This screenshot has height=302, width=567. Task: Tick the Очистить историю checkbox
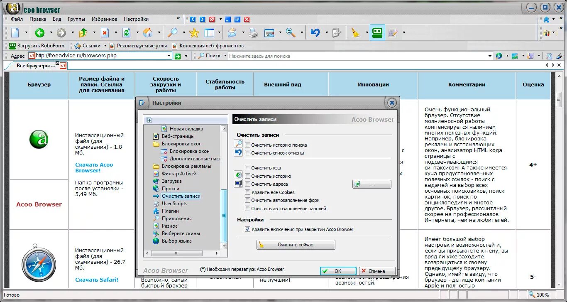[x=248, y=176]
